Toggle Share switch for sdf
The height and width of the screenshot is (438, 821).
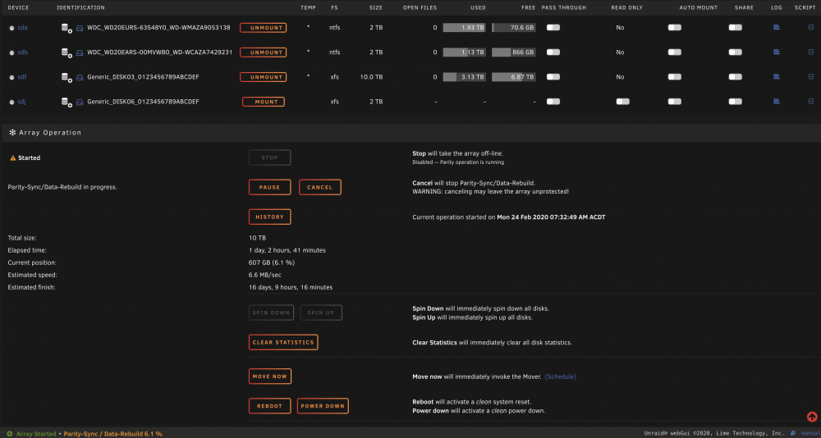pos(735,76)
